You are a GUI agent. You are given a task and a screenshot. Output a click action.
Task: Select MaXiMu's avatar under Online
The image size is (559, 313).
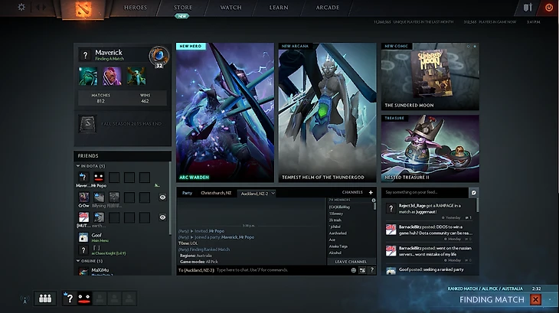point(83,272)
